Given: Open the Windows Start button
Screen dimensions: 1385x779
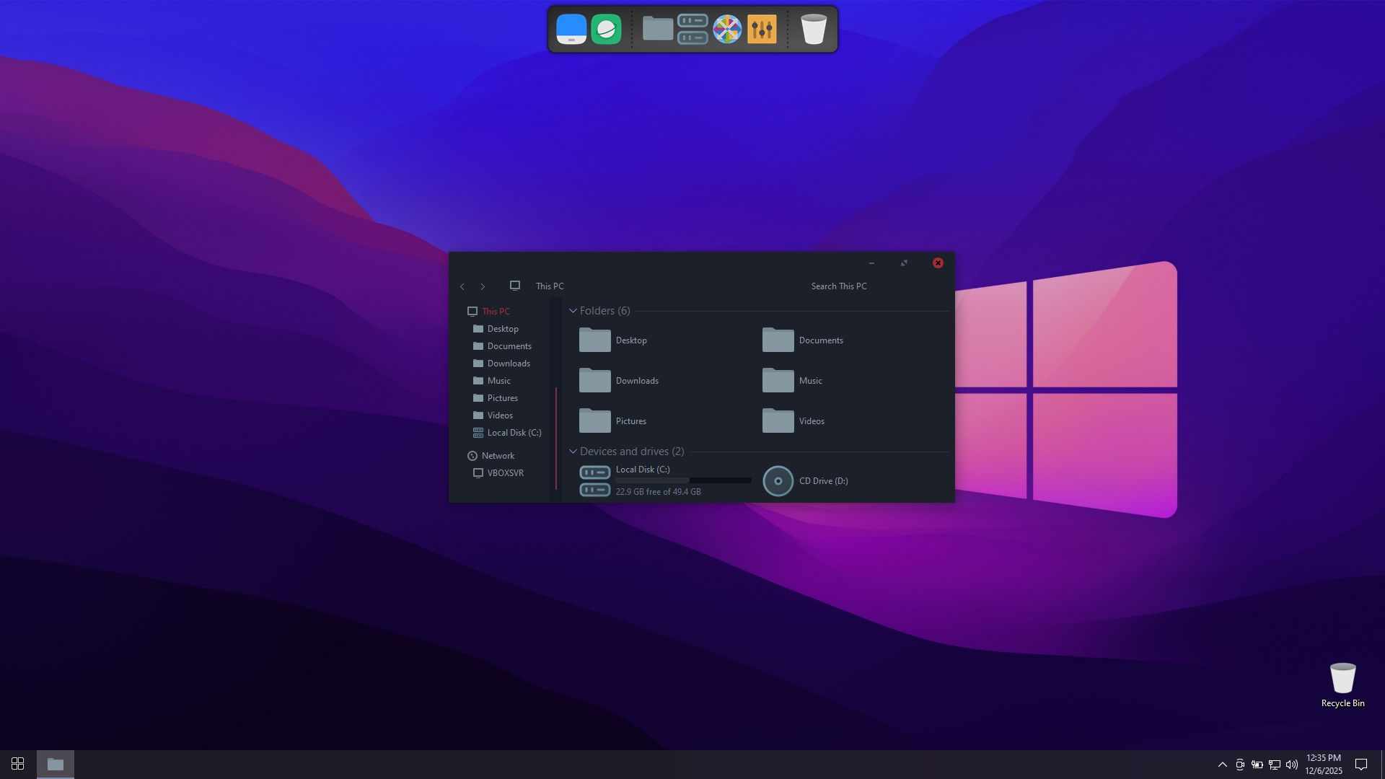Looking at the screenshot, I should coord(18,764).
